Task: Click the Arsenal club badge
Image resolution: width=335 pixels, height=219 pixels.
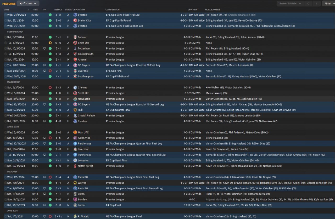Action: tap(75, 60)
